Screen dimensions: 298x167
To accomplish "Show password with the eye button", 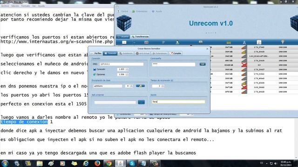I will pyautogui.click(x=203, y=64).
